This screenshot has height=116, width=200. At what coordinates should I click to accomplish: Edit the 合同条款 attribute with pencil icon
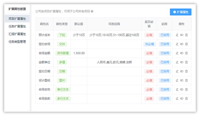point(177,99)
